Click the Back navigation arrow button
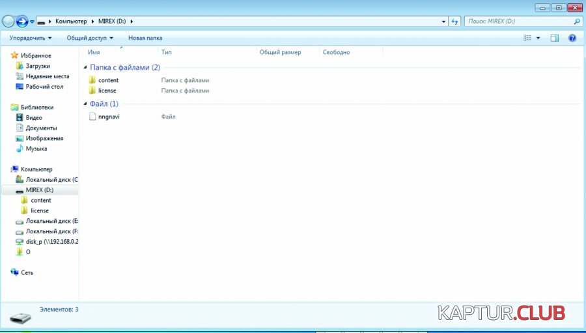586x333 pixels. (x=8, y=22)
